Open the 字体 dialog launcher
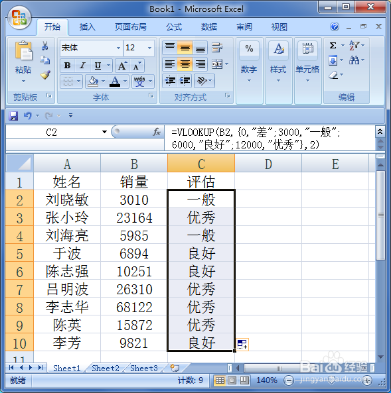Image resolution: width=391 pixels, height=393 pixels. click(x=151, y=95)
